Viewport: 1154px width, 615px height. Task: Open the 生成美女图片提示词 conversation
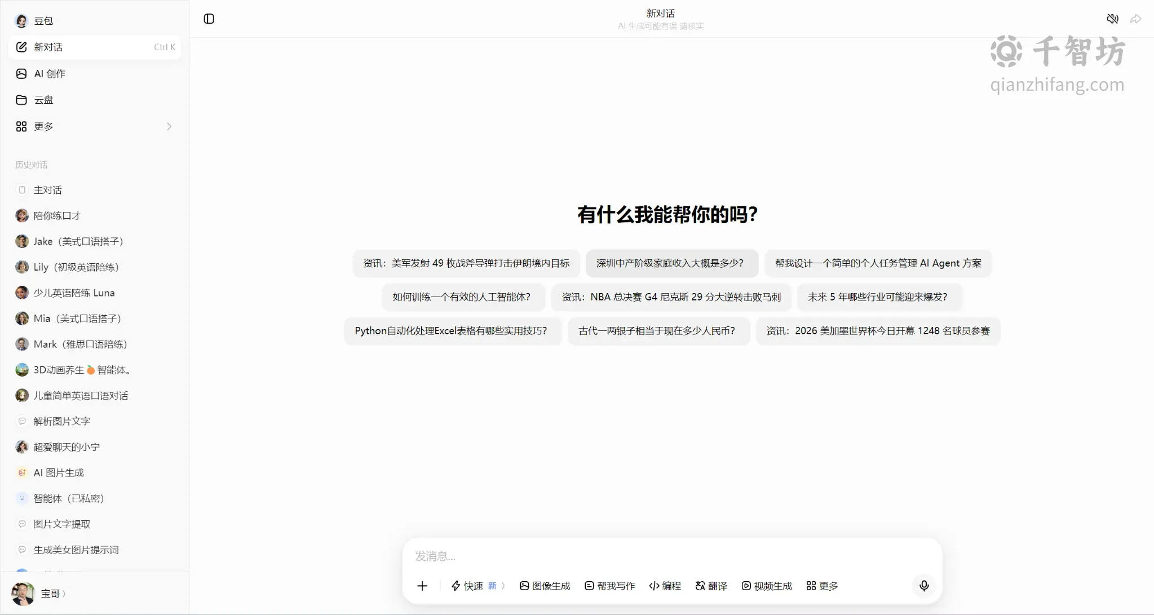95,550
